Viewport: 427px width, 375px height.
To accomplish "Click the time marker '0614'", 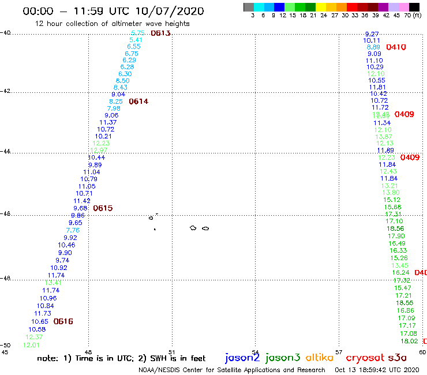I will (138, 102).
